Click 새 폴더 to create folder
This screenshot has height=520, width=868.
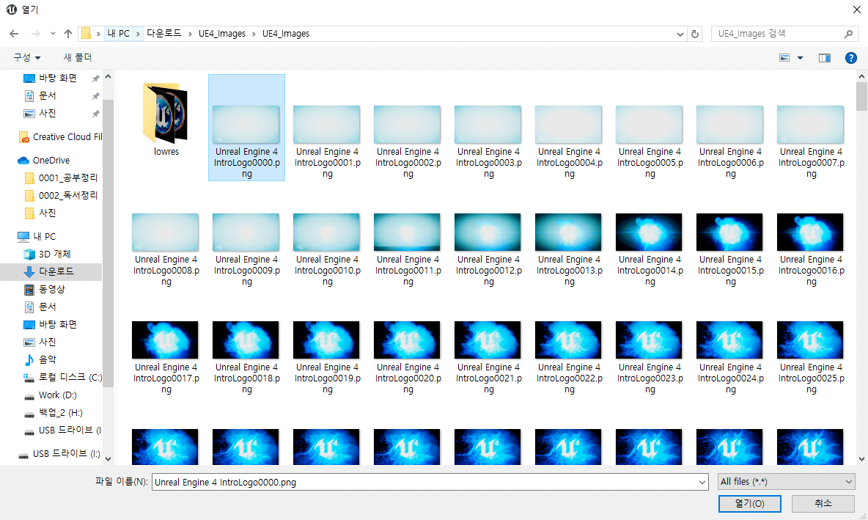point(78,58)
